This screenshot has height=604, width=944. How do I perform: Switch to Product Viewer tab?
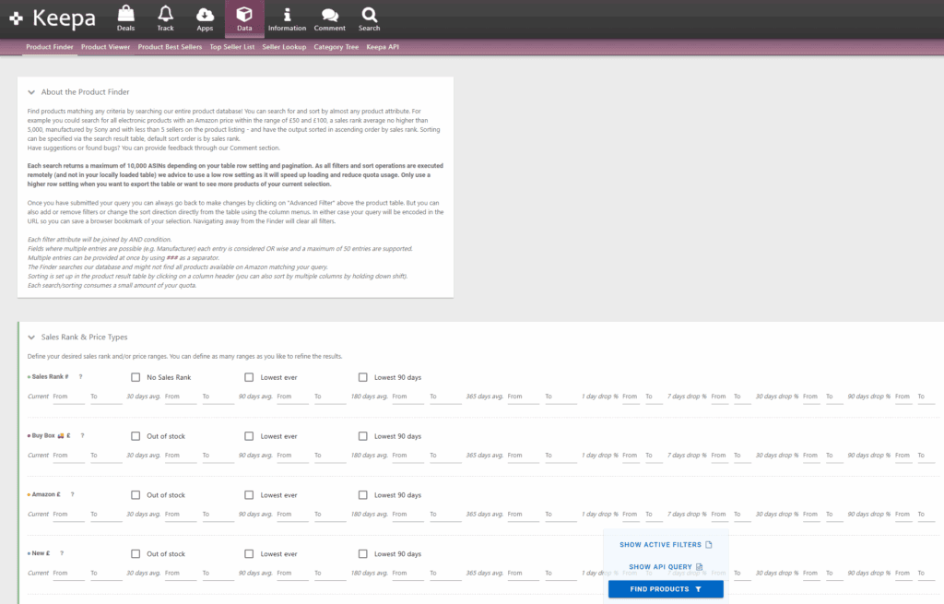pos(105,47)
